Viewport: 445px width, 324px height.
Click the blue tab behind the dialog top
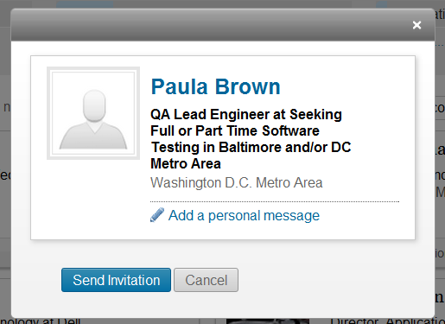(85, 3)
